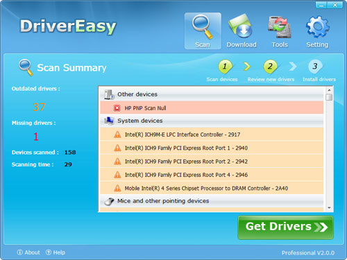
Task: Collapse the Other devices category header
Action: tap(212, 94)
